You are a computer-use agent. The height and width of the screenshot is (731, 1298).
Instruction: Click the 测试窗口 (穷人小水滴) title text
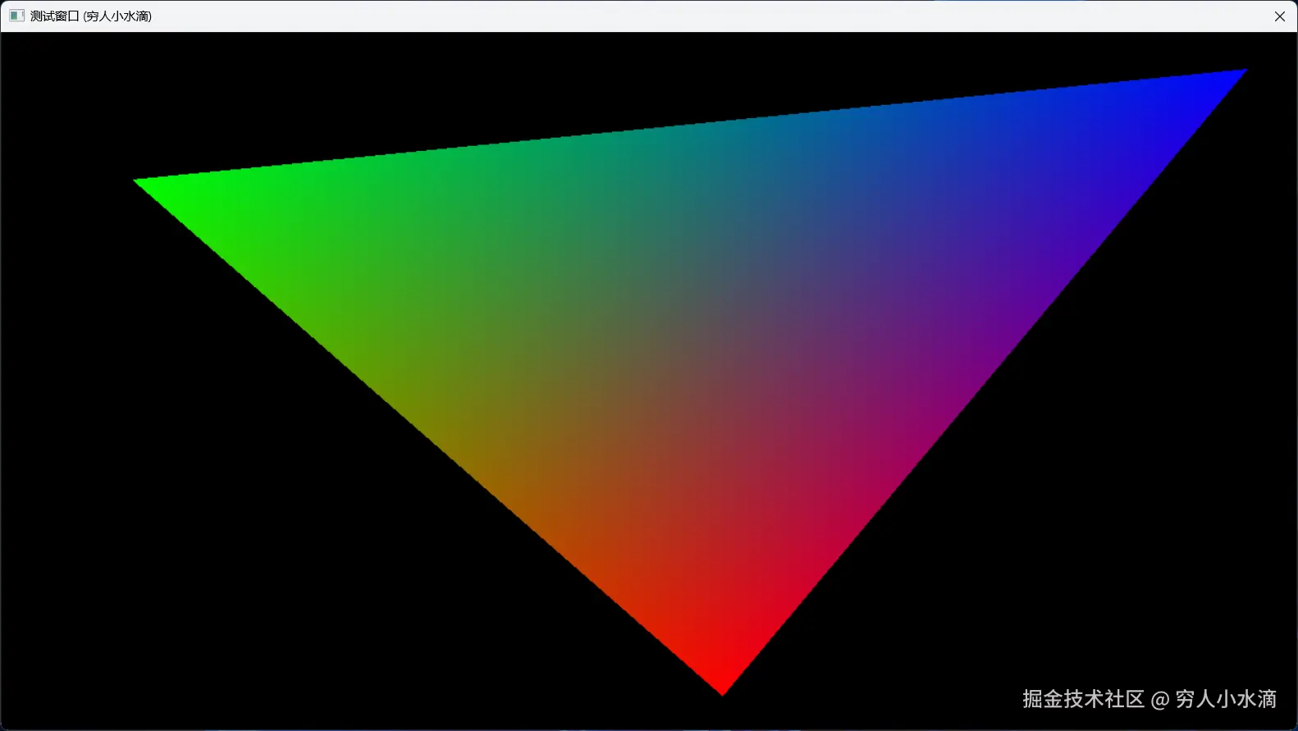[x=91, y=16]
